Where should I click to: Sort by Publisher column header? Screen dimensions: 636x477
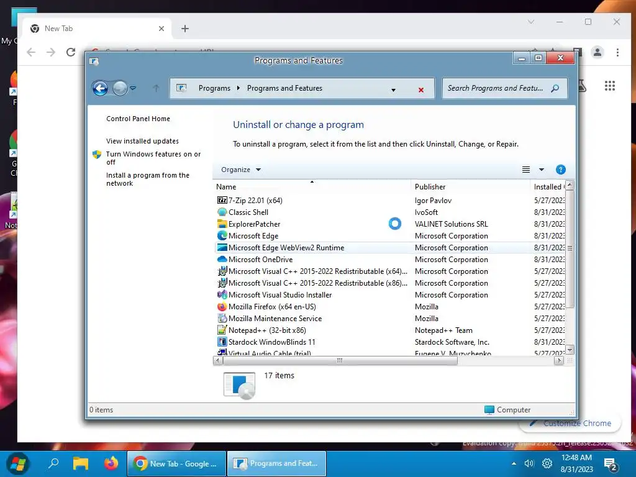pyautogui.click(x=470, y=186)
